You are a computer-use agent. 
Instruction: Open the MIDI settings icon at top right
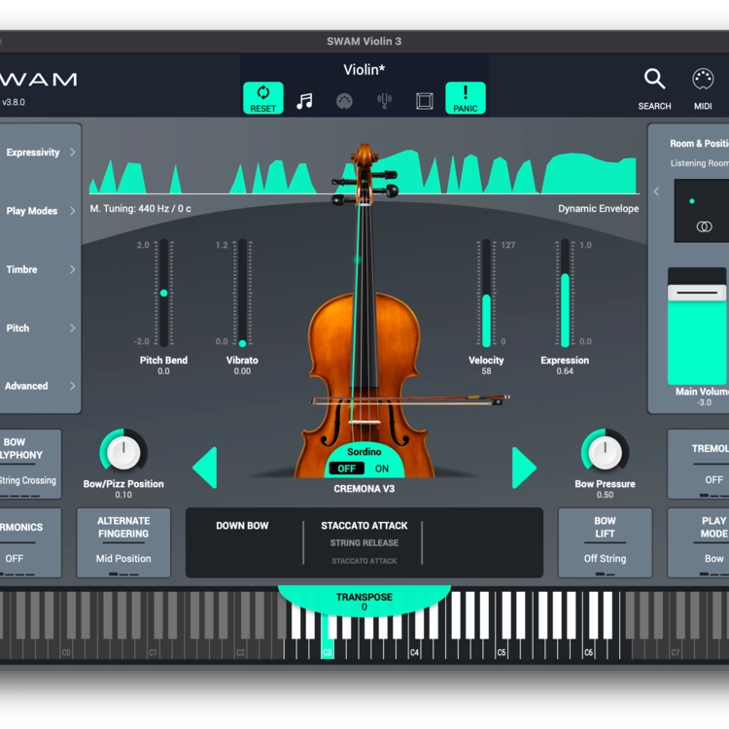pos(703,81)
